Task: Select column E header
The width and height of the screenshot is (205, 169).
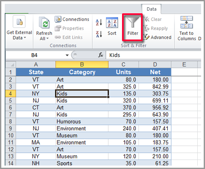Action: pyautogui.click(x=184, y=65)
